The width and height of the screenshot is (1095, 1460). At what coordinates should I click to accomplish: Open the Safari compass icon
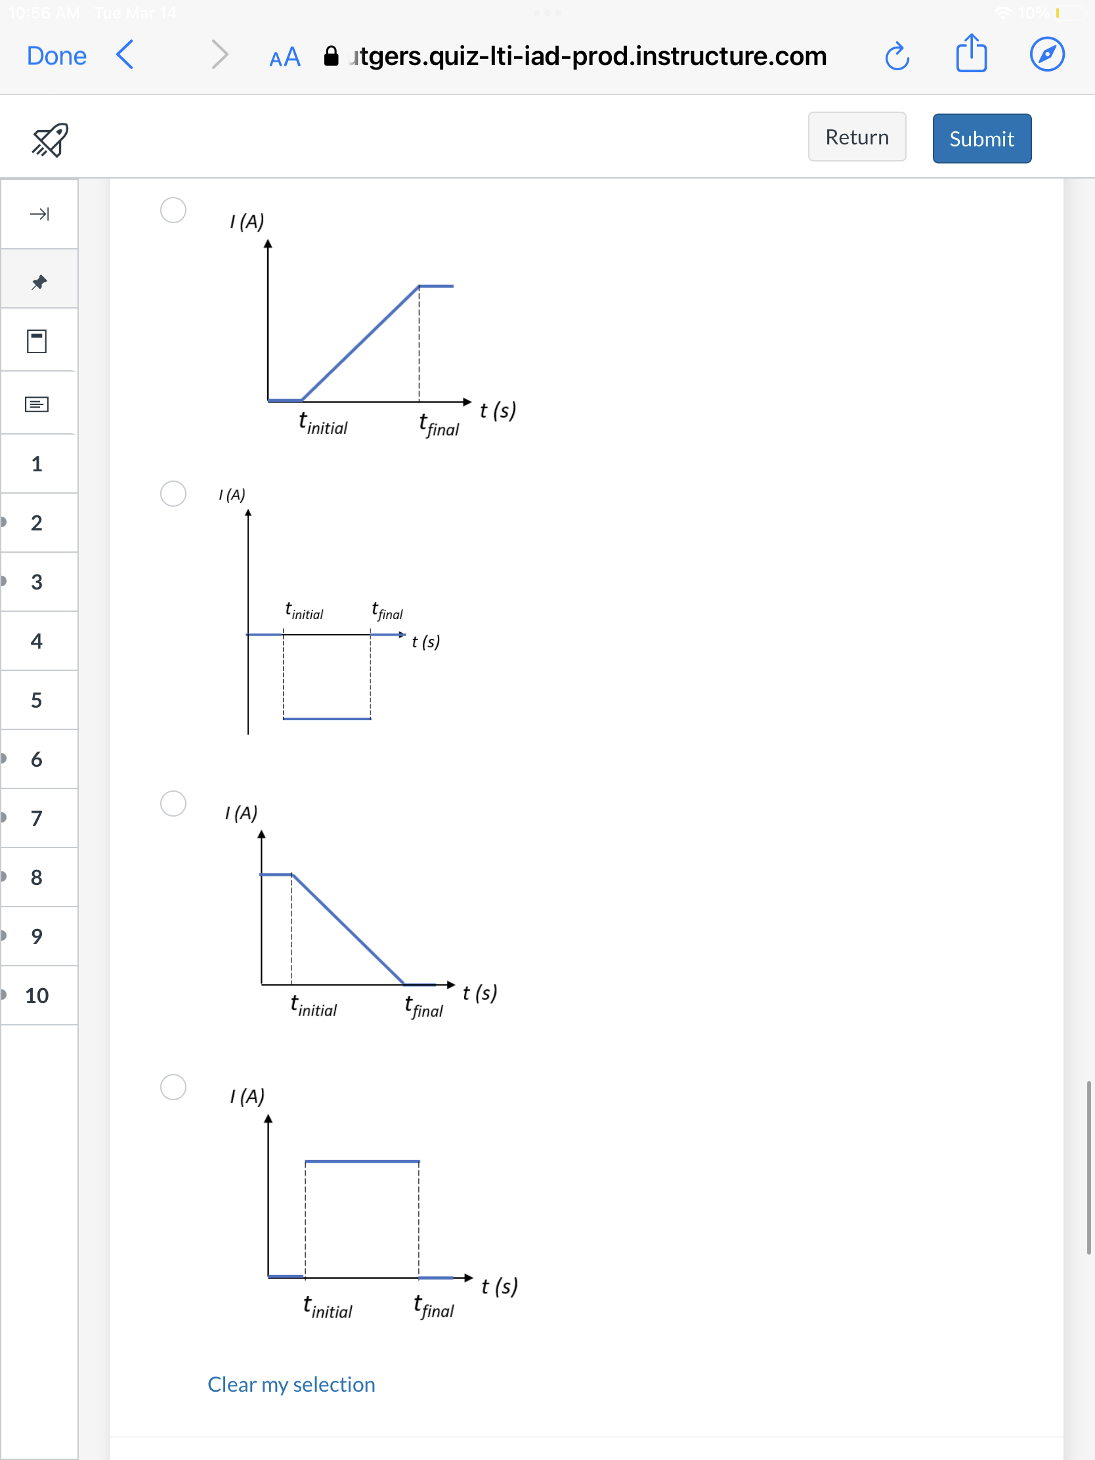coord(1048,55)
